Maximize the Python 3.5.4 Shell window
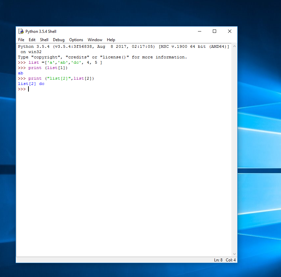This screenshot has width=281, height=277. pyautogui.click(x=214, y=31)
